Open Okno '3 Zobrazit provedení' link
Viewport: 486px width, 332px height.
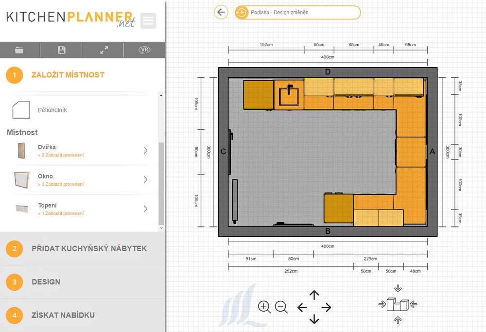click(61, 184)
